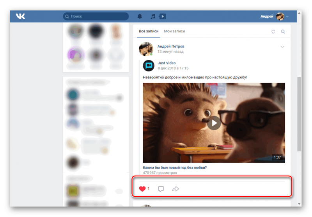312x217 pixels.
Task: Play the hedgehog video
Action: [214, 123]
